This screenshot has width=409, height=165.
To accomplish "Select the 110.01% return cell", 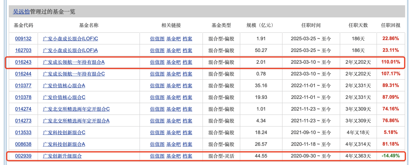I will click(x=390, y=62).
